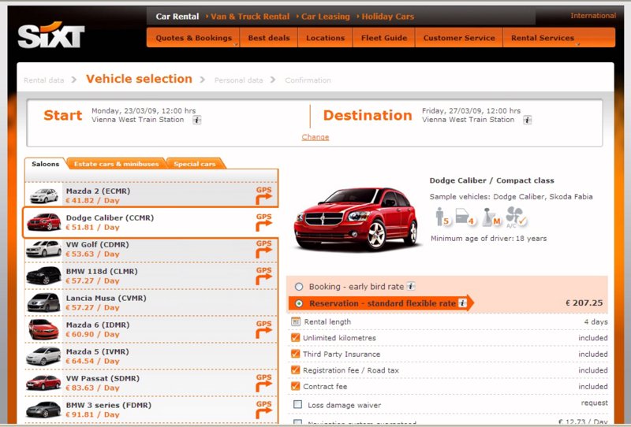Enable Loss damage waiver checkbox
Screen dimensions: 631x427
pos(298,404)
